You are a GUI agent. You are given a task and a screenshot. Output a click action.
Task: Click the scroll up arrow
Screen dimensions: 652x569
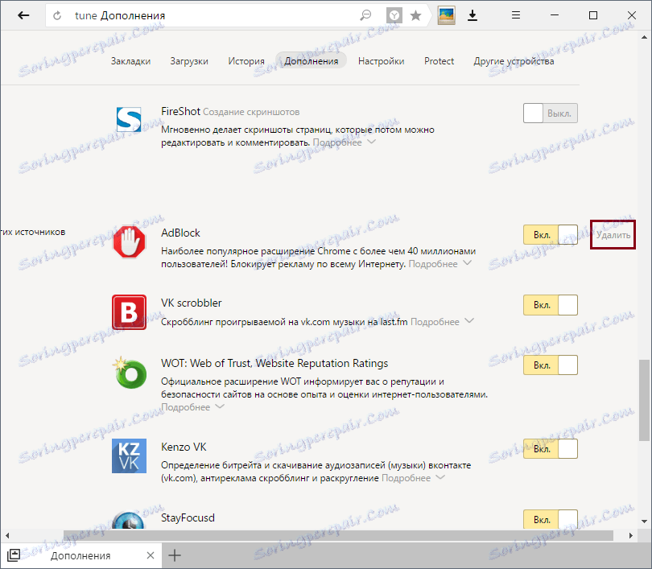click(x=644, y=37)
